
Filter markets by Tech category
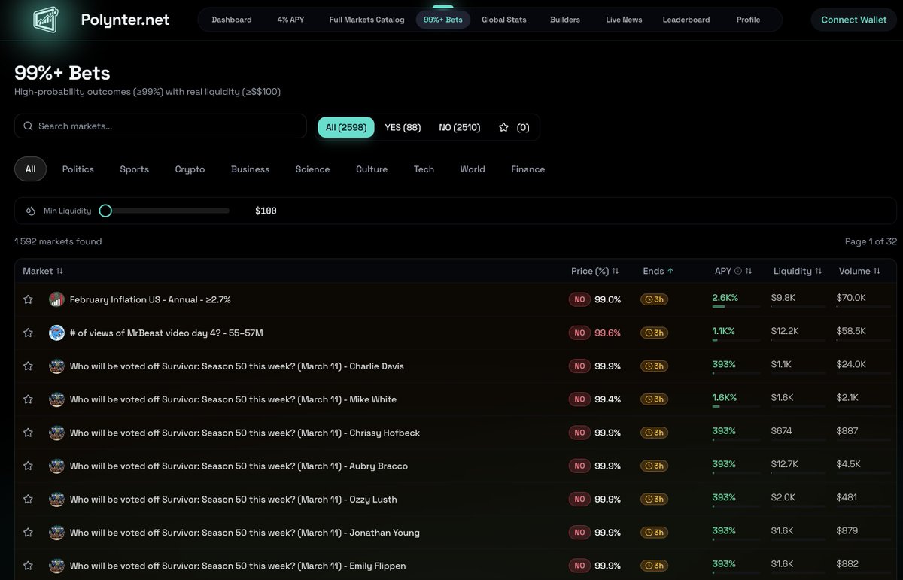pos(424,169)
